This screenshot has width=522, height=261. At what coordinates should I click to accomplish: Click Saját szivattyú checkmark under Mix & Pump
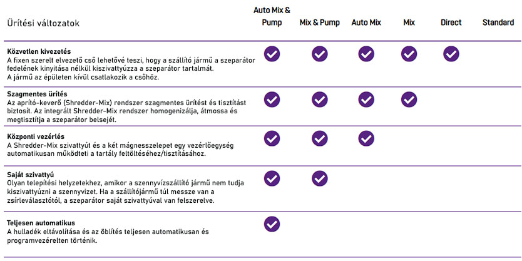[x=319, y=178]
